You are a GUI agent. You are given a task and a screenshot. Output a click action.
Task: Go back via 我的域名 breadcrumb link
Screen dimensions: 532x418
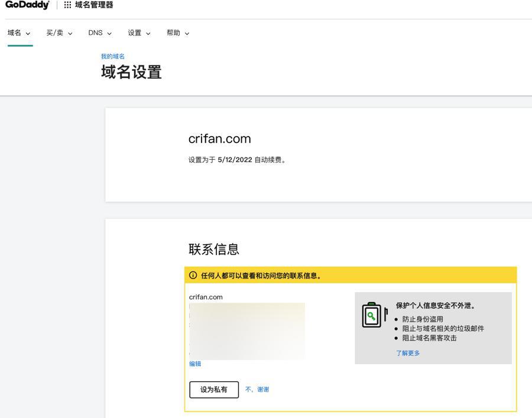tap(113, 56)
